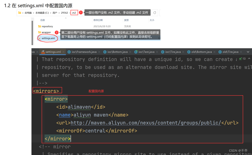Click the repository folder icon

40,26
